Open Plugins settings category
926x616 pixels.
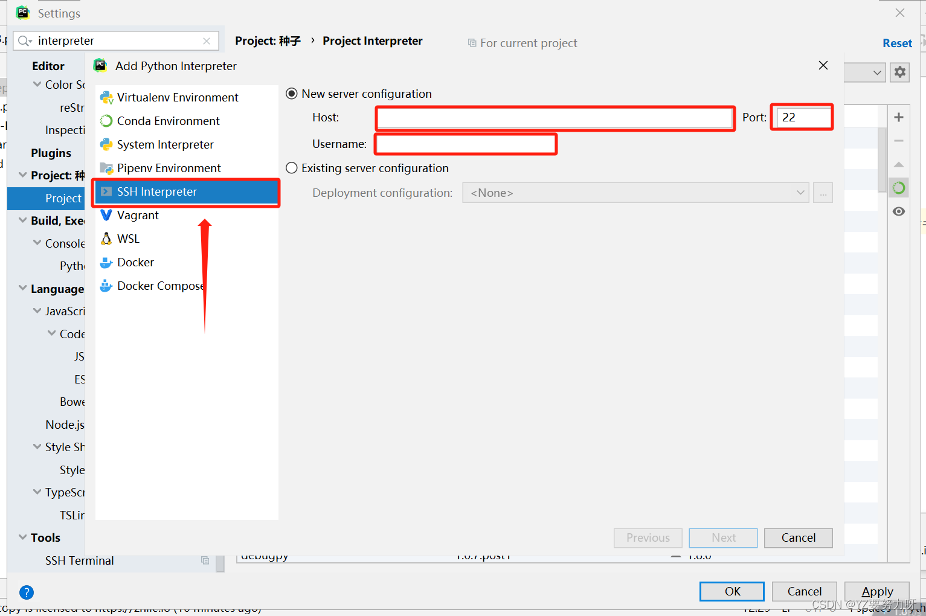coord(51,153)
